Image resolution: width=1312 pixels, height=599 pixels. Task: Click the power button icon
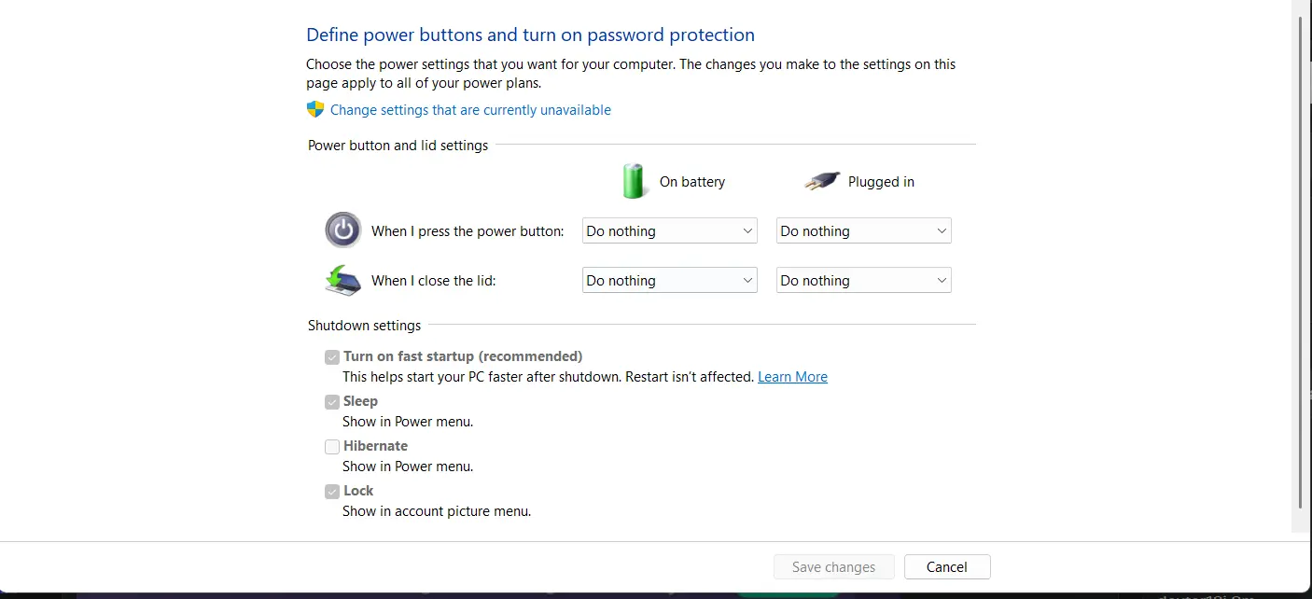pyautogui.click(x=343, y=230)
